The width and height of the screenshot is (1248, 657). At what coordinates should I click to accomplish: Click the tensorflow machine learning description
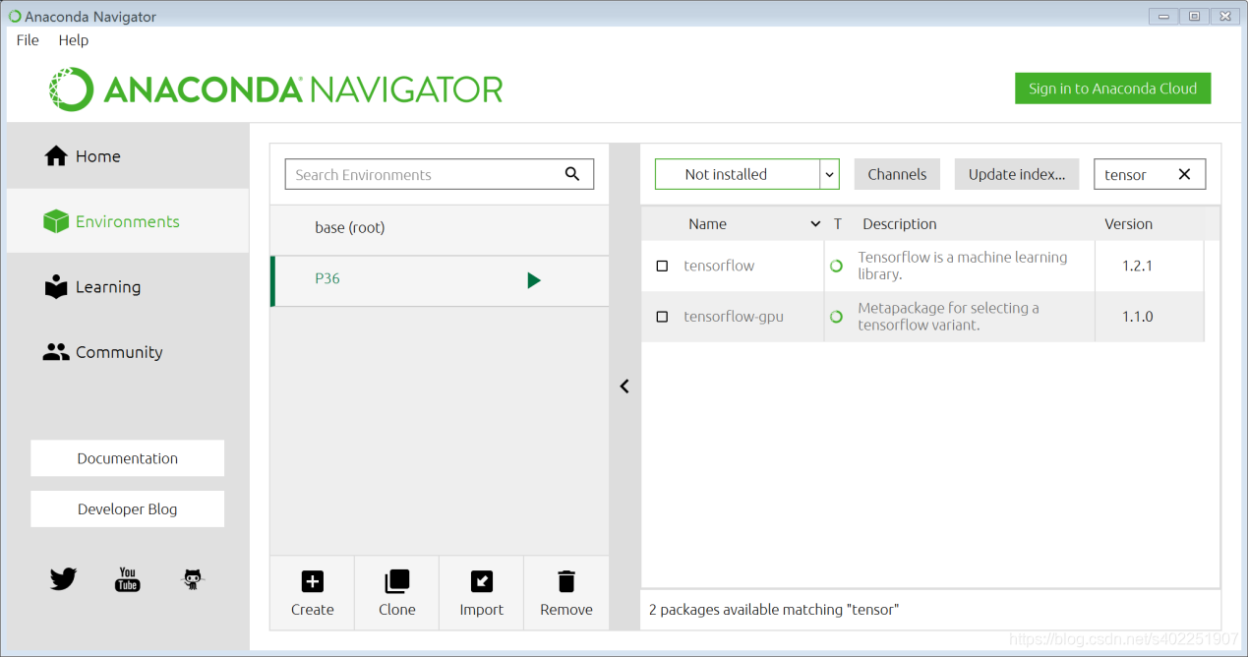pyautogui.click(x=962, y=266)
